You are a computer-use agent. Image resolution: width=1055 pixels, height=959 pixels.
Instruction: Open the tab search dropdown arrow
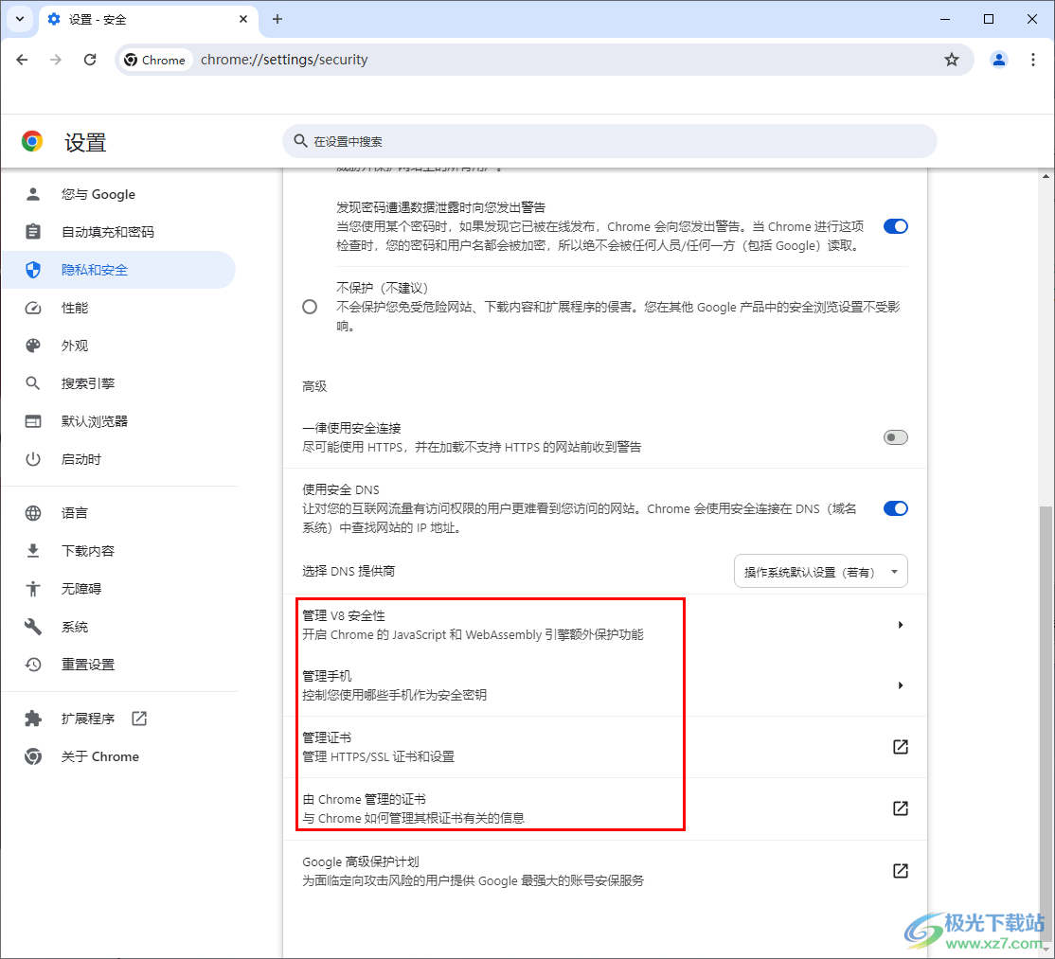pyautogui.click(x=20, y=19)
